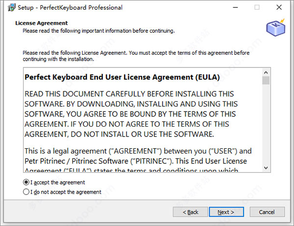
Task: Cancel the installation
Action: click(267, 212)
